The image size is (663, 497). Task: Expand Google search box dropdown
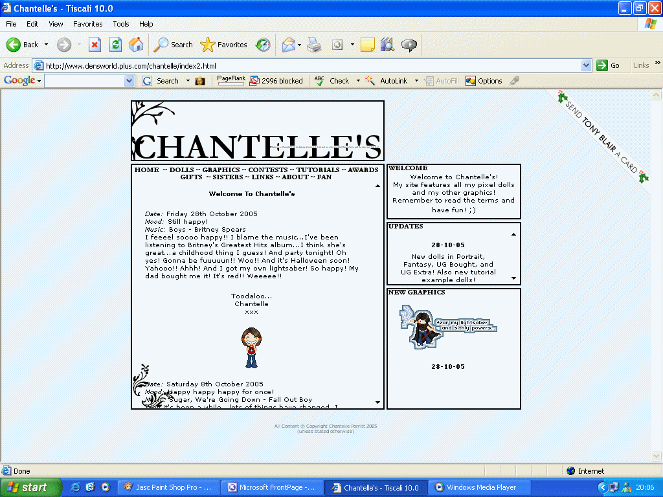pos(129,81)
